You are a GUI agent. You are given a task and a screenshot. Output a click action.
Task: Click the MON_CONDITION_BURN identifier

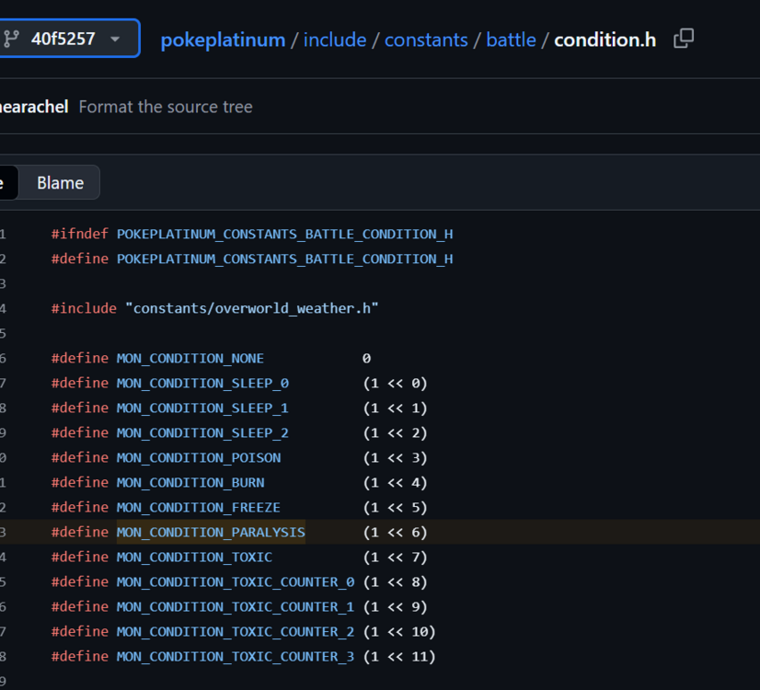(190, 482)
